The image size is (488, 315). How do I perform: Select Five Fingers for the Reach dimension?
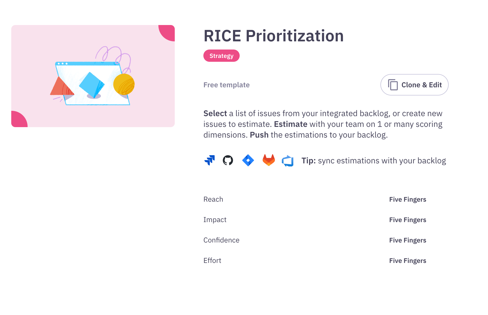(407, 199)
